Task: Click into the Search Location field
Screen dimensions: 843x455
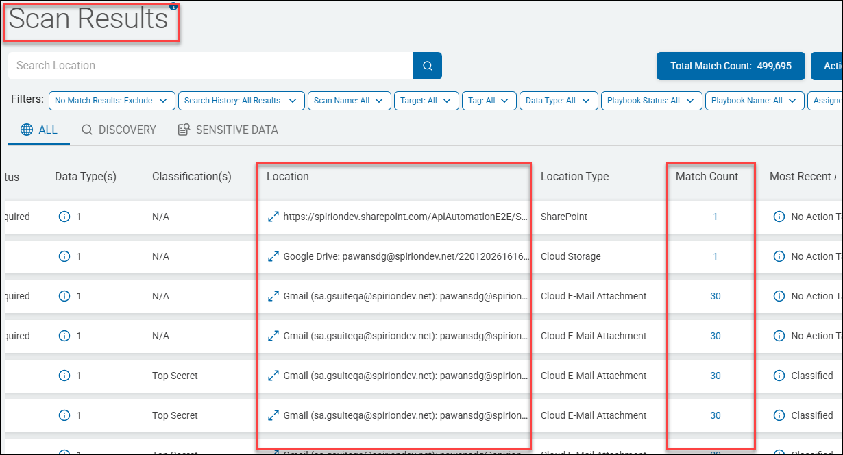Action: click(x=210, y=66)
